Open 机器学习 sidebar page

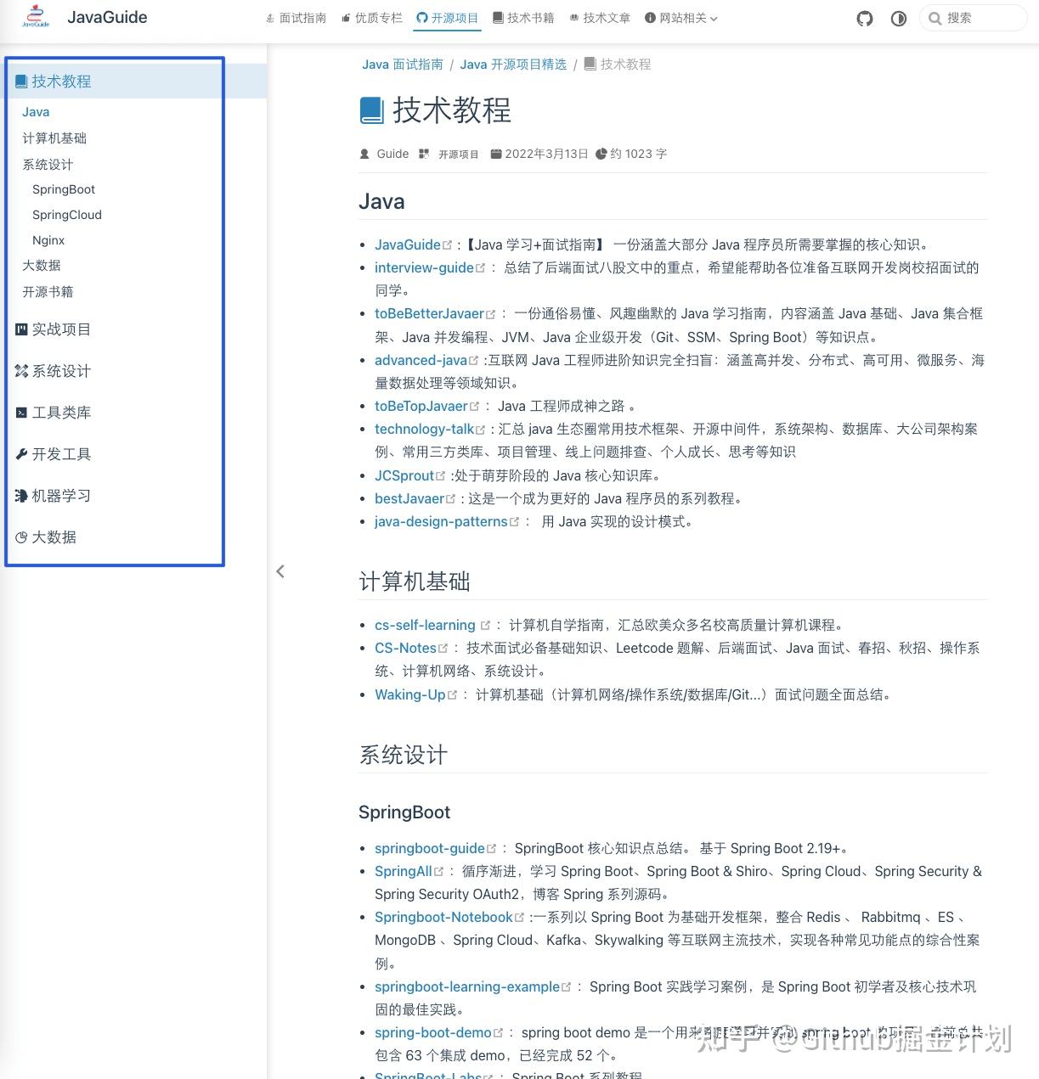point(53,496)
